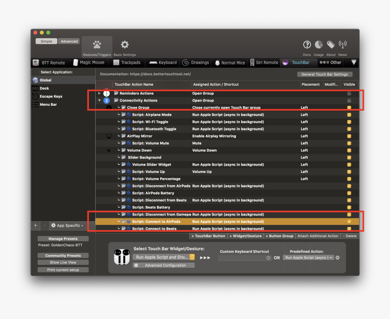Open the About tag icon
This screenshot has width=390, height=319.
pos(331,45)
